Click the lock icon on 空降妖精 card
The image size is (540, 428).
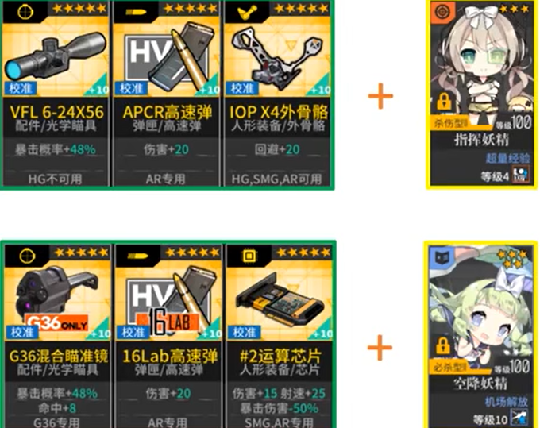pyautogui.click(x=443, y=345)
